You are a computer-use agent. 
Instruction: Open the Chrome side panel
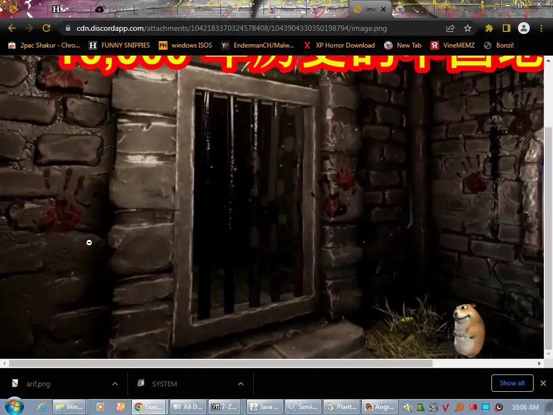pyautogui.click(x=507, y=28)
